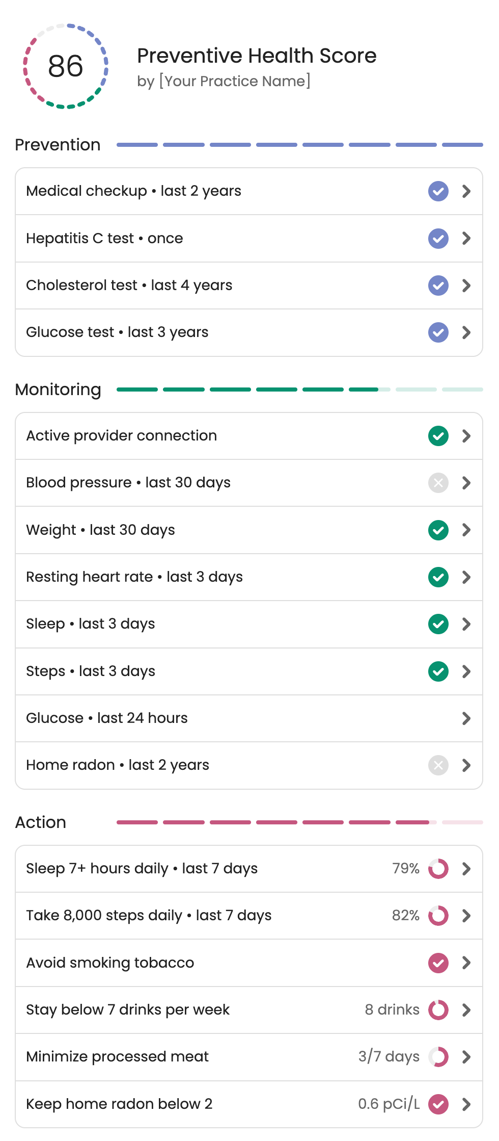Click the gray X icon for Blood pressure

coord(438,483)
